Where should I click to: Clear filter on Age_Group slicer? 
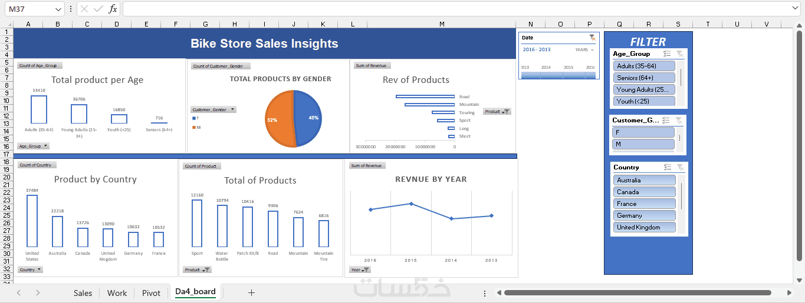(x=679, y=54)
